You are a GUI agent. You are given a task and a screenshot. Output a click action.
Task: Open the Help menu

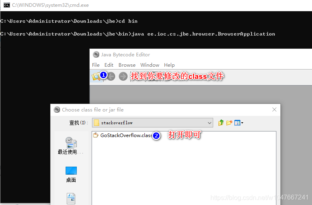pos(169,65)
